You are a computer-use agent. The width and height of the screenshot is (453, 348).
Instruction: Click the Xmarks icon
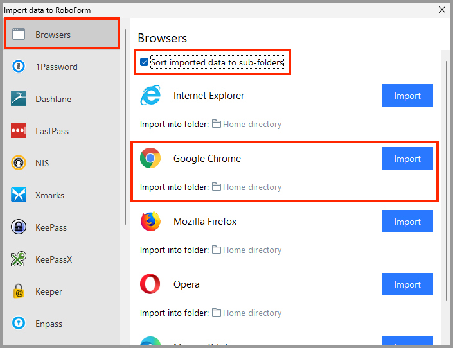(x=19, y=195)
